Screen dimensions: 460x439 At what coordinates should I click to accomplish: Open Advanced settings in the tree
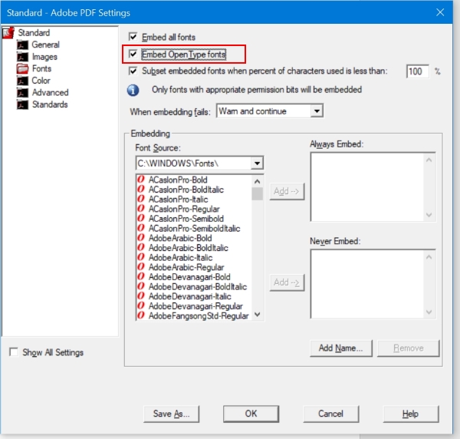(50, 93)
